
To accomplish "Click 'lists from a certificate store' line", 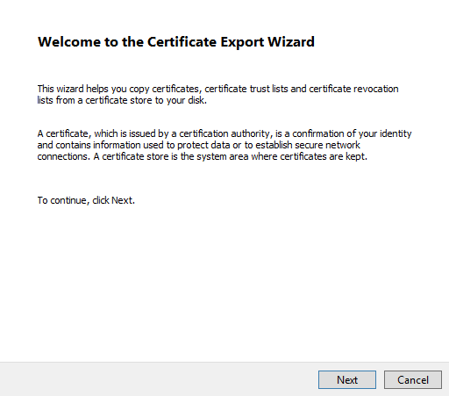I will (x=95, y=100).
